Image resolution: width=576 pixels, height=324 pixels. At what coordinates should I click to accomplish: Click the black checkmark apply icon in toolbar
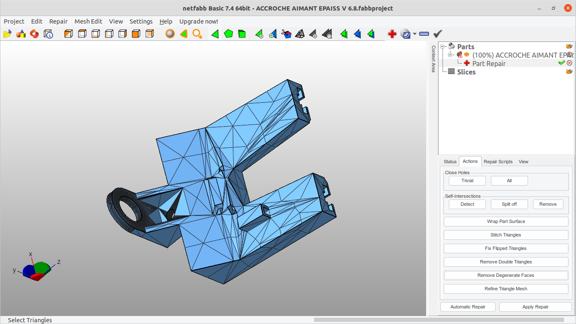[x=438, y=34]
